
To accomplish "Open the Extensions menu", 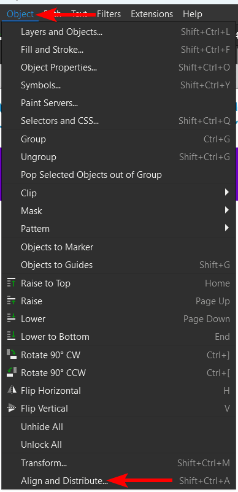I will pyautogui.click(x=152, y=14).
